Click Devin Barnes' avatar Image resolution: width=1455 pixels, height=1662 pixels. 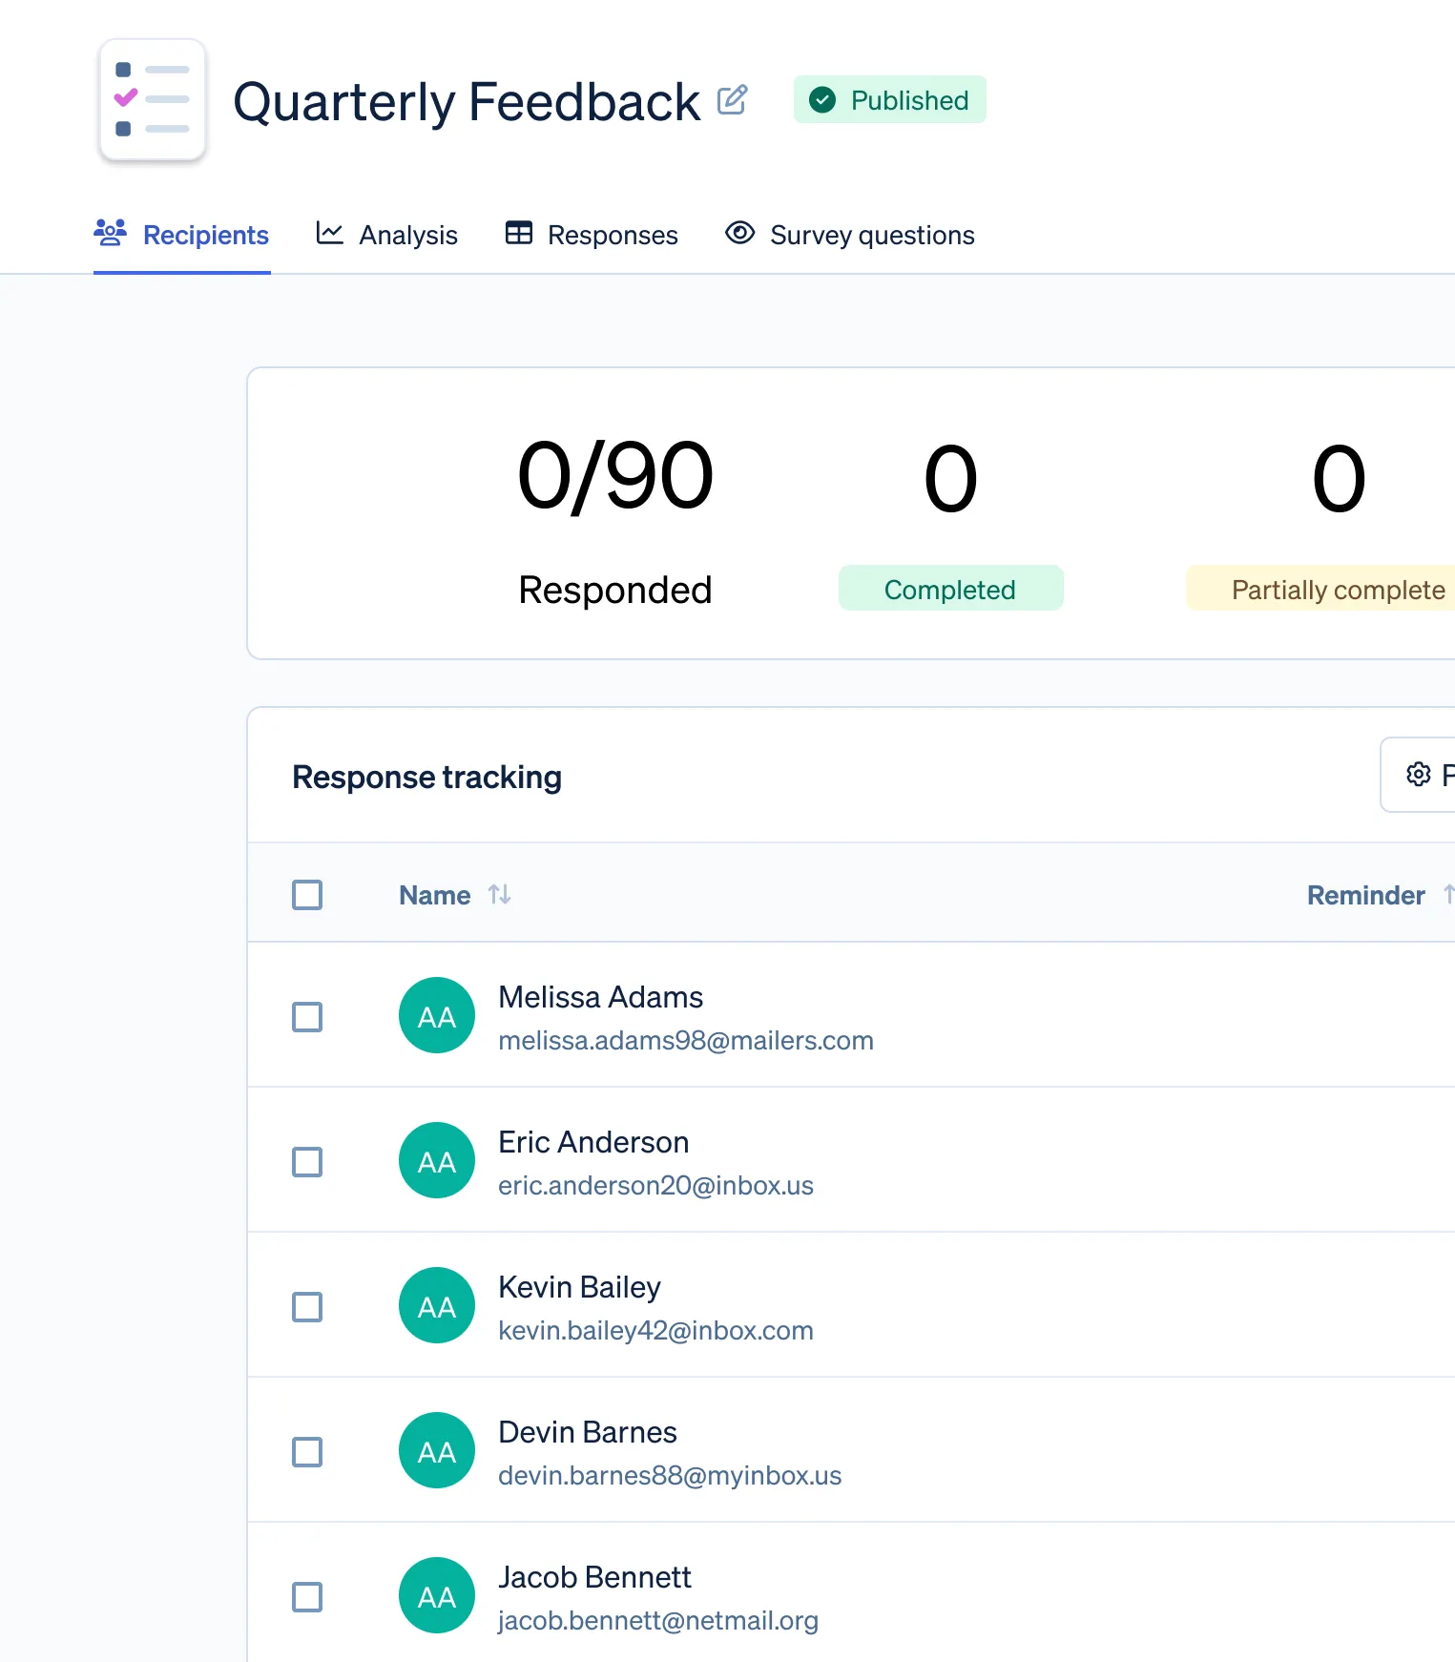(437, 1450)
